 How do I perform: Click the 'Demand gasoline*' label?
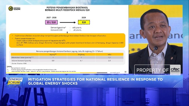click(x=58, y=28)
